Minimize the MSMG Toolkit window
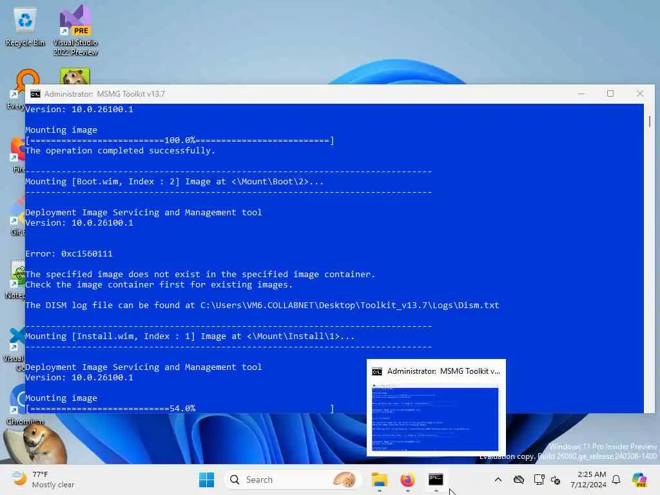 (581, 93)
